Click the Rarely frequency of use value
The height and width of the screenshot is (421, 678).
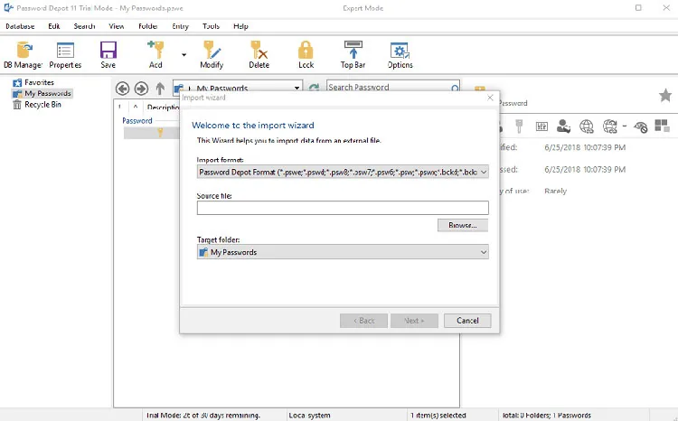[x=556, y=191]
